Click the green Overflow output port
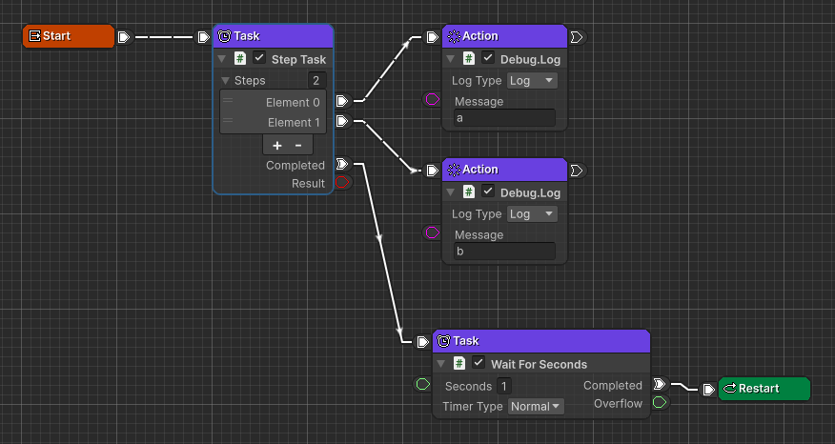This screenshot has width=835, height=444. tap(660, 403)
